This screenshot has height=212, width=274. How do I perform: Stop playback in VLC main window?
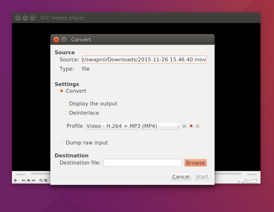click(x=28, y=180)
